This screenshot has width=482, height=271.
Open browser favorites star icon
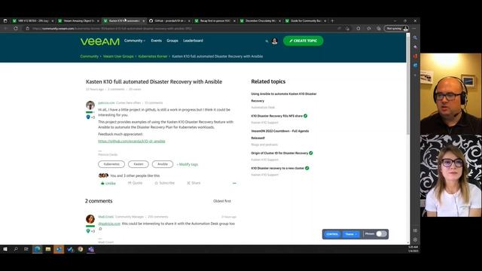(x=369, y=29)
